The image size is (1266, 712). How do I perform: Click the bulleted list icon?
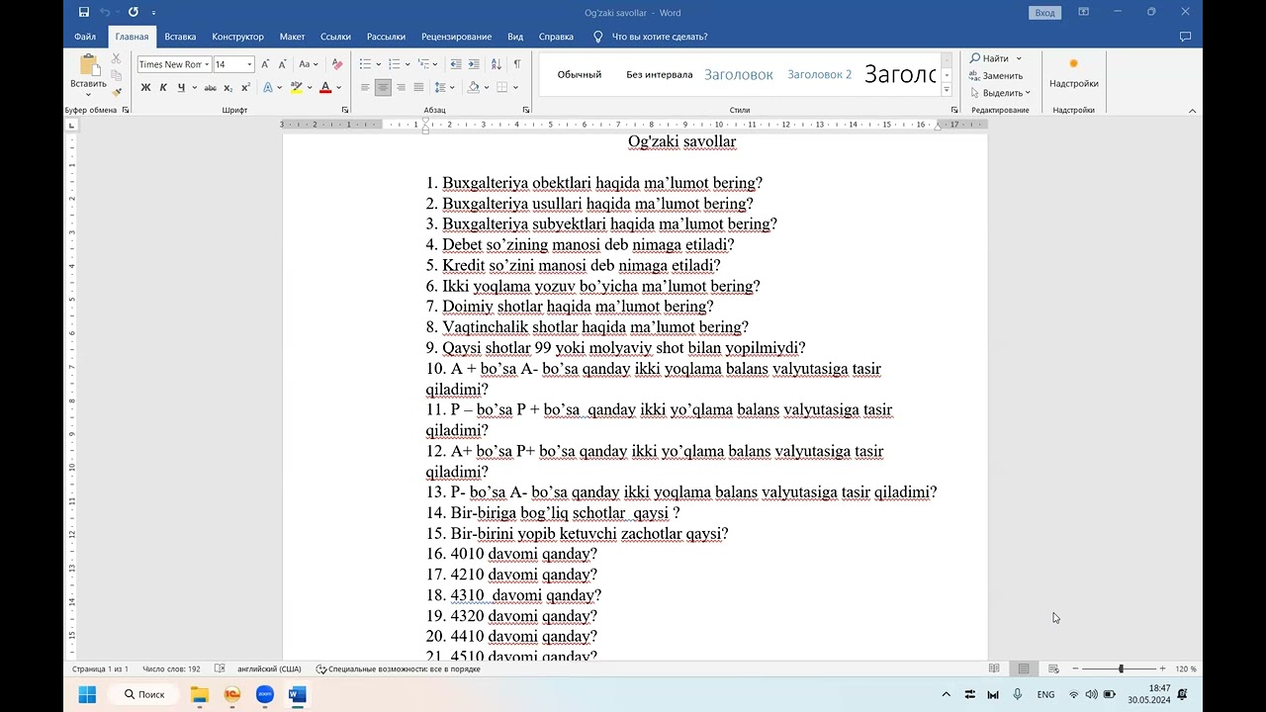365,64
